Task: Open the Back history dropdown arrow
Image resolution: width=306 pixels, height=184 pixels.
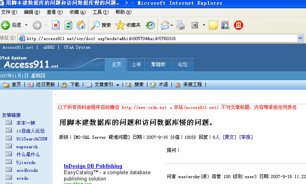Action: (26, 25)
